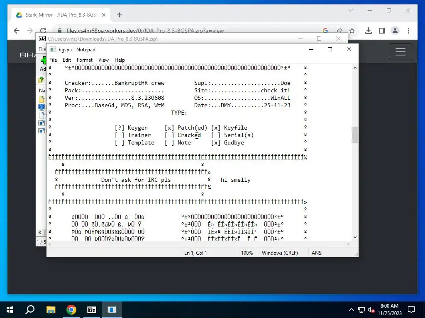Viewport: 425px width, 318px height.
Task: Bookmark this page with star icon
Action: [x=352, y=31]
